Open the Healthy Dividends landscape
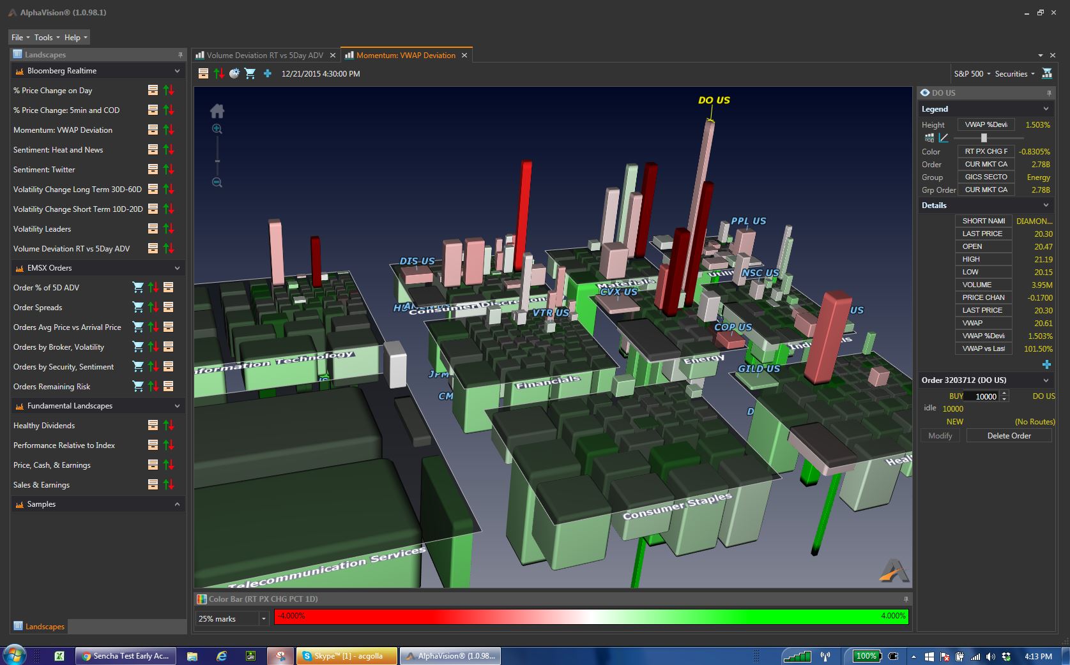 pyautogui.click(x=44, y=426)
